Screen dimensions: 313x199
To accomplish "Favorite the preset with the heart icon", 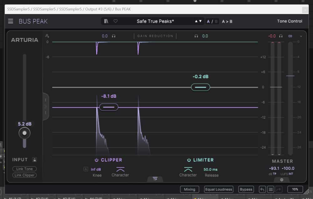I will [x=115, y=21].
